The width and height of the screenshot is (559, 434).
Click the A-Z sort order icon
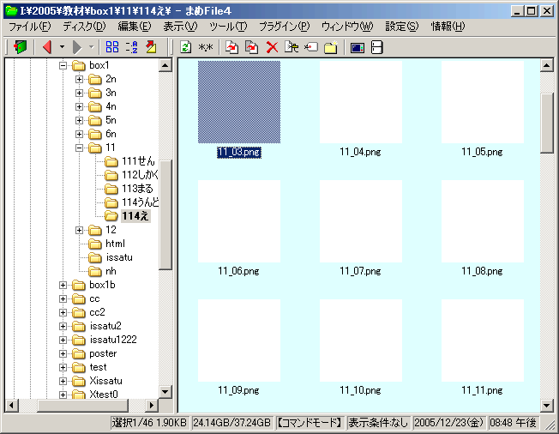click(x=131, y=47)
